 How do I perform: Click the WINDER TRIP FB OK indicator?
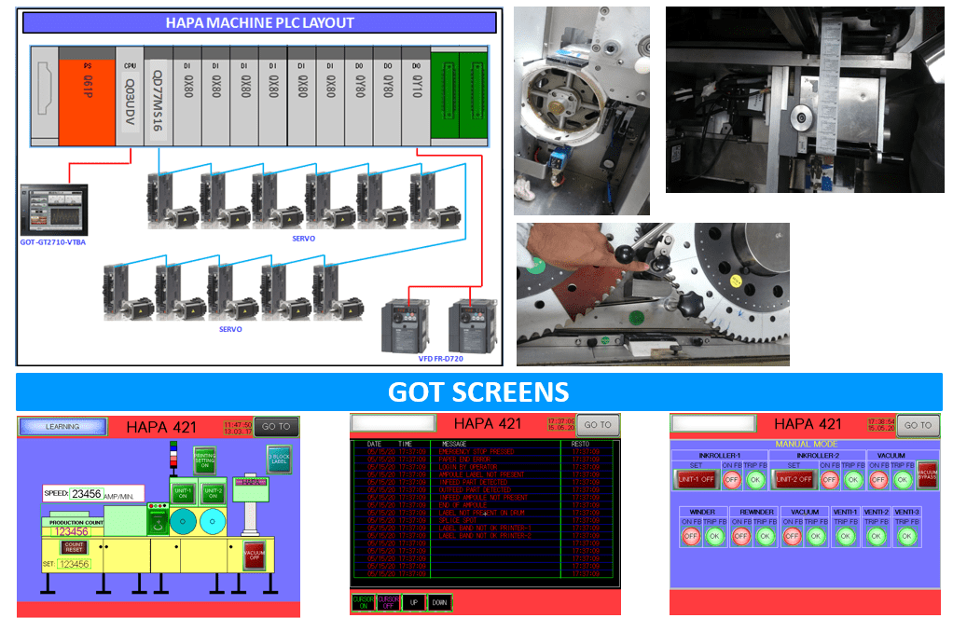(714, 536)
